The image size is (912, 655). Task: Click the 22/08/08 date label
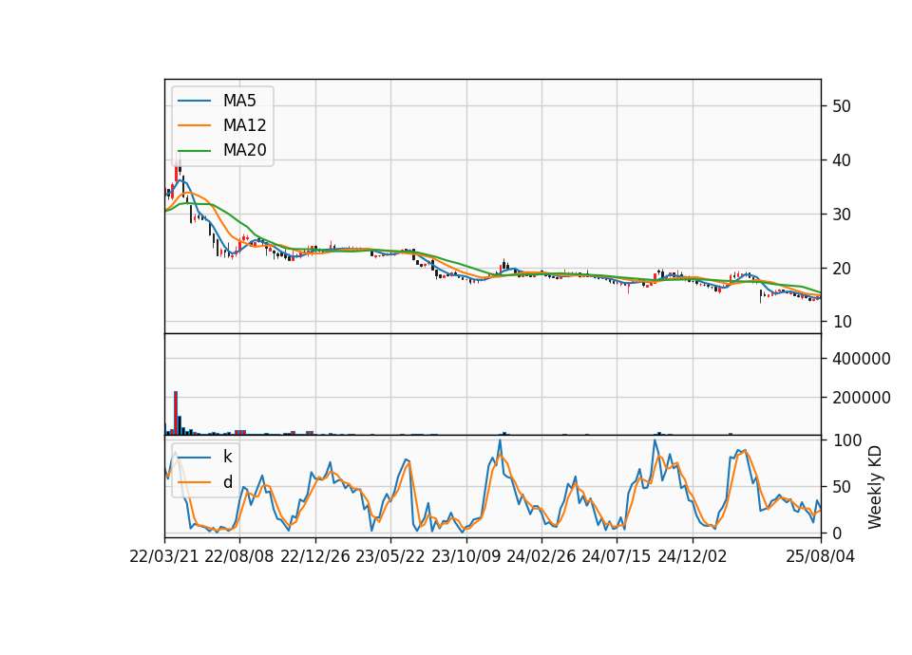coord(239,556)
